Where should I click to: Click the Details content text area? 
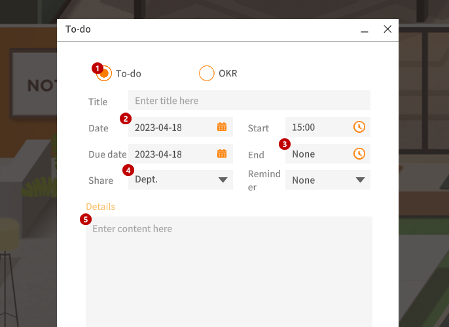(x=229, y=272)
